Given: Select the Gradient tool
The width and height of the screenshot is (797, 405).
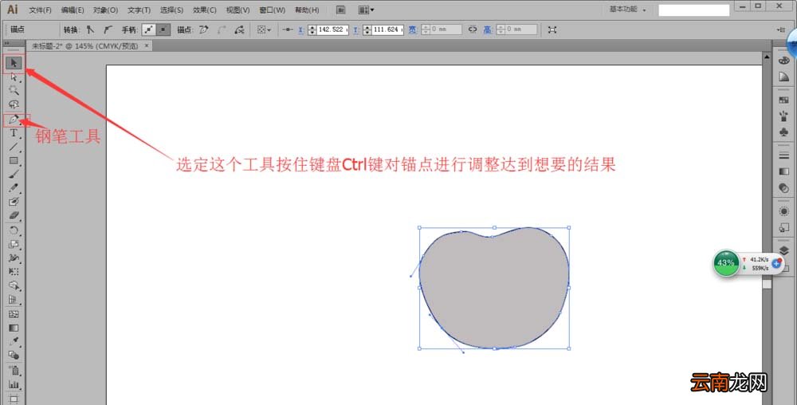Looking at the screenshot, I should [14, 328].
